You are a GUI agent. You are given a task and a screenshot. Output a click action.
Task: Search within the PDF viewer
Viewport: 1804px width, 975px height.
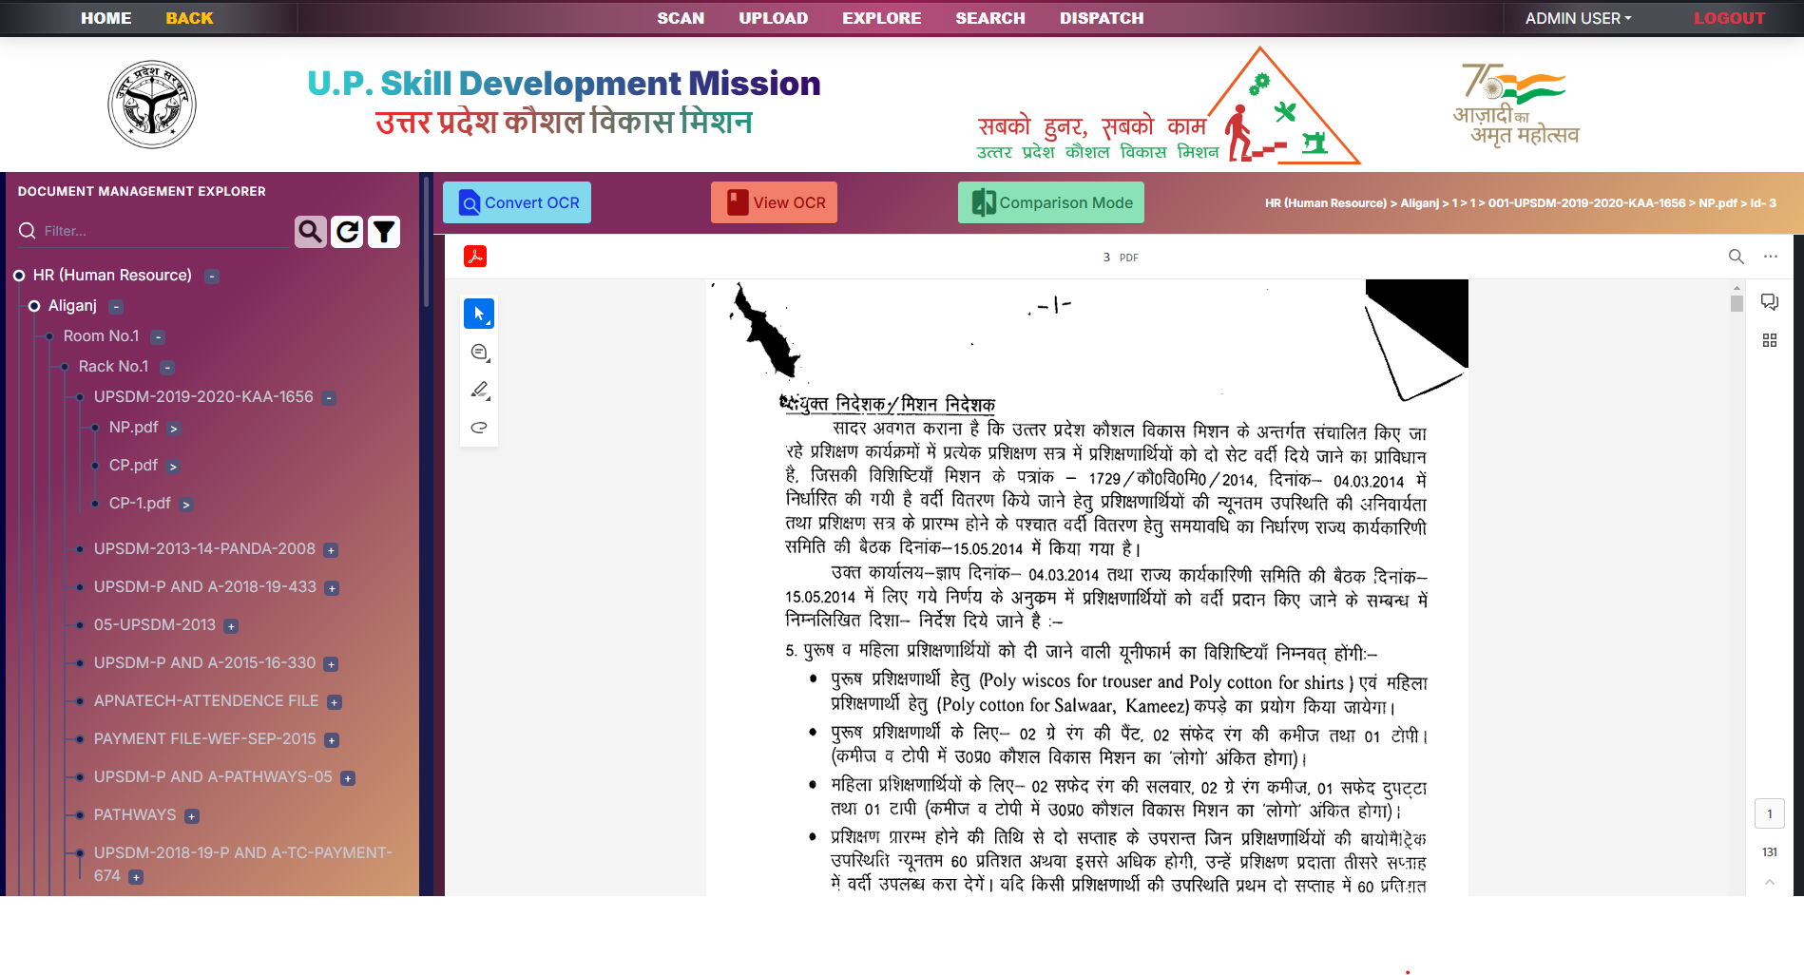pyautogui.click(x=1736, y=257)
